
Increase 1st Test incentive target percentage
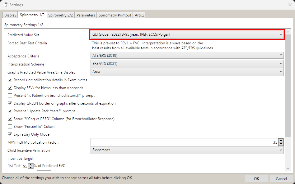31,164
